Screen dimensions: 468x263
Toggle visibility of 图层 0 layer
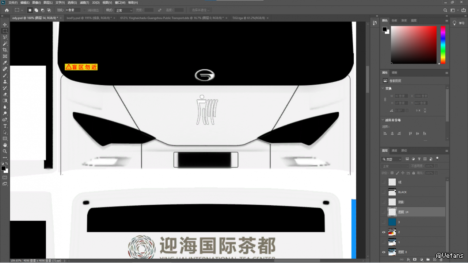[384, 252]
